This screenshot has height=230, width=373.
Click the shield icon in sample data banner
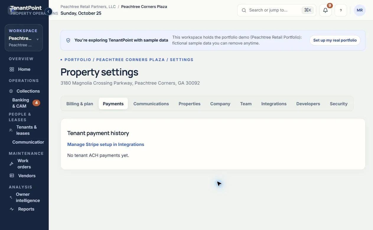tap(68, 40)
